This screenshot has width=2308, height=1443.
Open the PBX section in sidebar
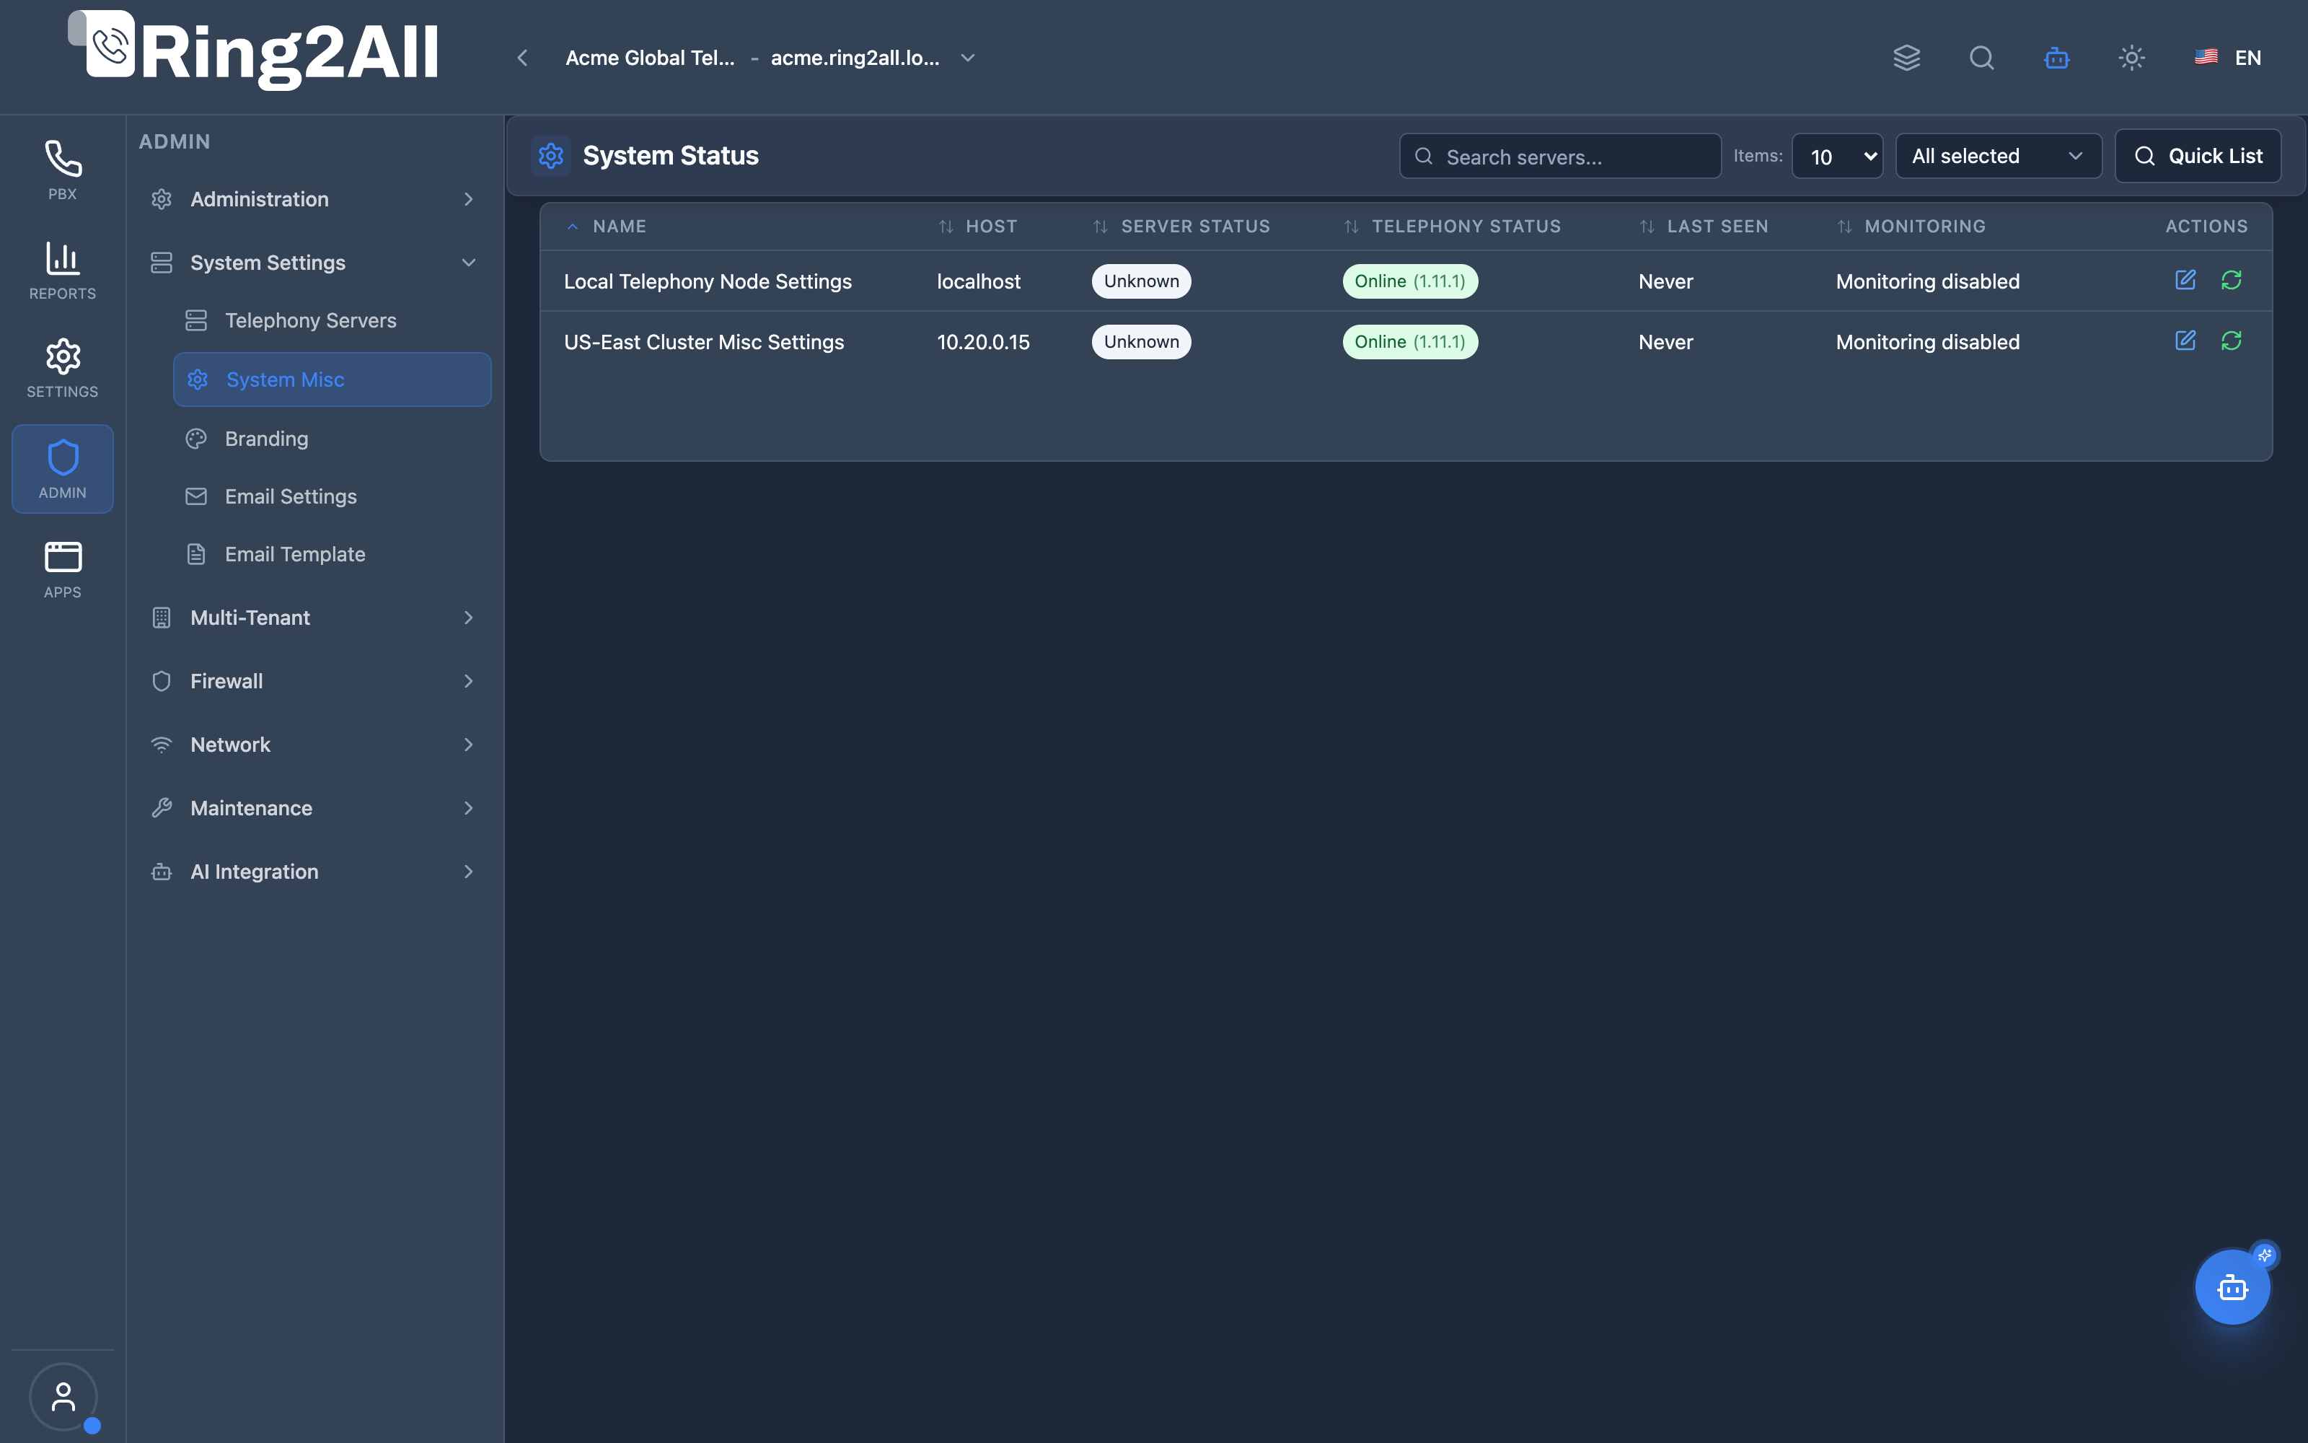pos(63,171)
